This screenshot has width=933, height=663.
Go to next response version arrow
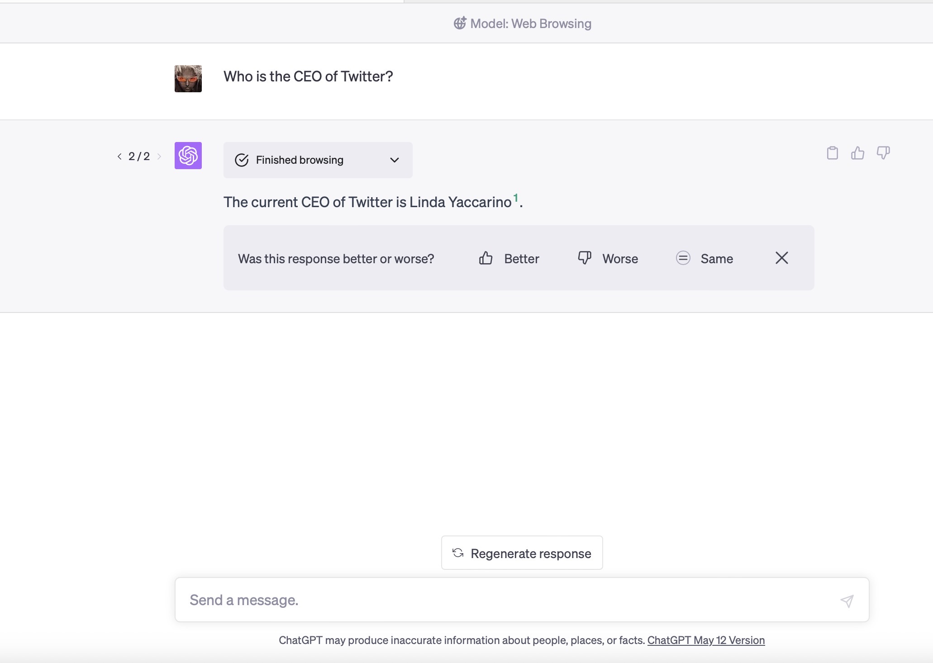point(159,156)
